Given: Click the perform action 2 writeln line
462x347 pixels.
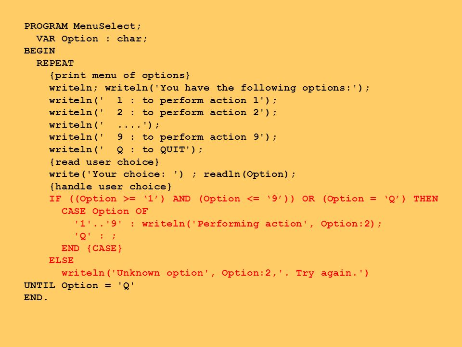Looking at the screenshot, I should click(163, 112).
